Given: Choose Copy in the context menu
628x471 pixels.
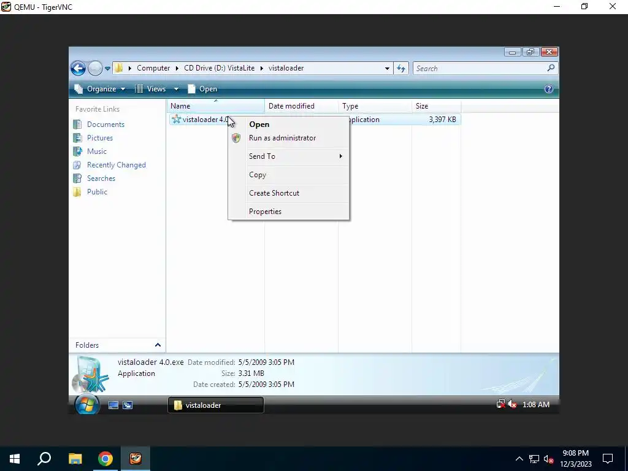Looking at the screenshot, I should [x=288, y=175].
